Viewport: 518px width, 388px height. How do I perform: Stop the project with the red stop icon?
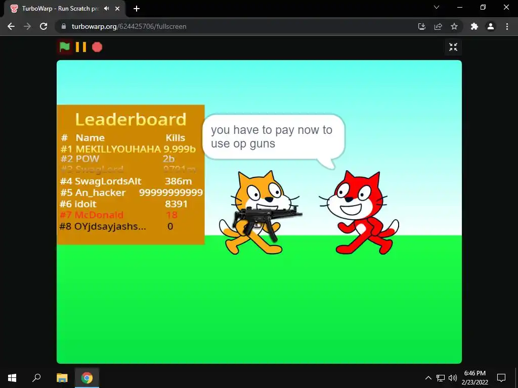(x=97, y=47)
